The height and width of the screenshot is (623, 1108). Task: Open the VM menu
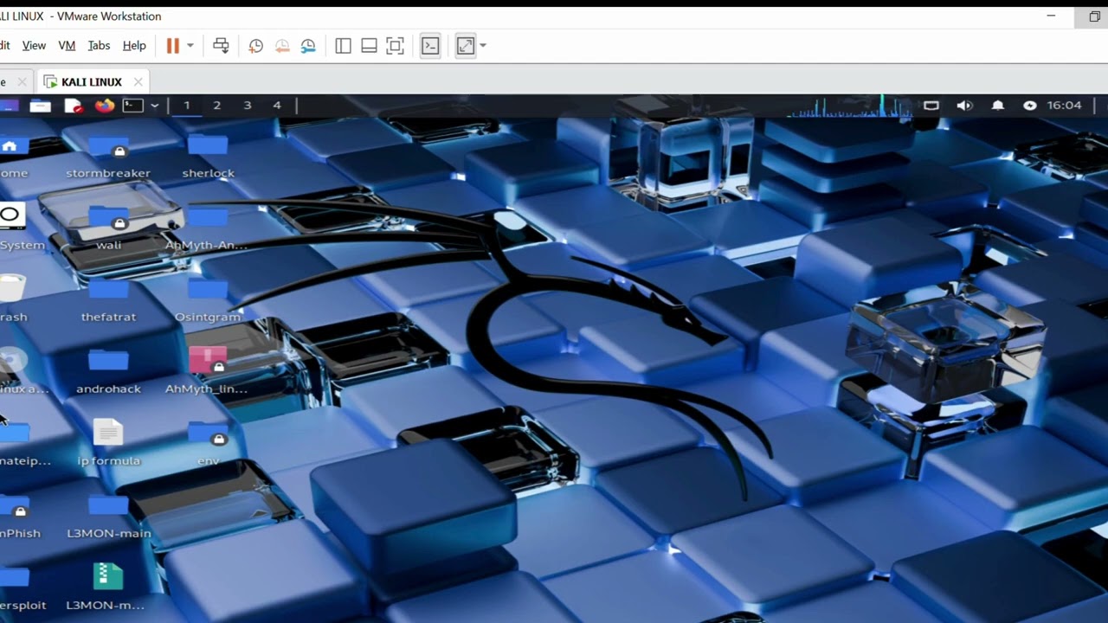[67, 46]
